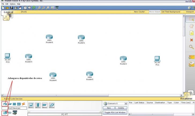The height and width of the screenshot is (116, 195).
Task: Click the New Cluster button
Action: pos(139,12)
